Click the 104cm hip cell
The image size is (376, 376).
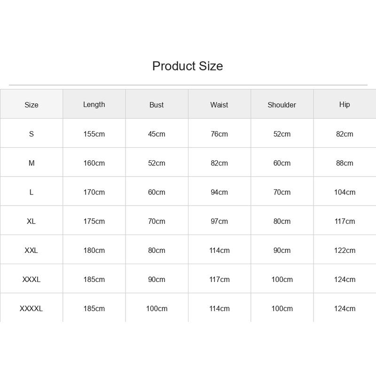pyautogui.click(x=345, y=192)
